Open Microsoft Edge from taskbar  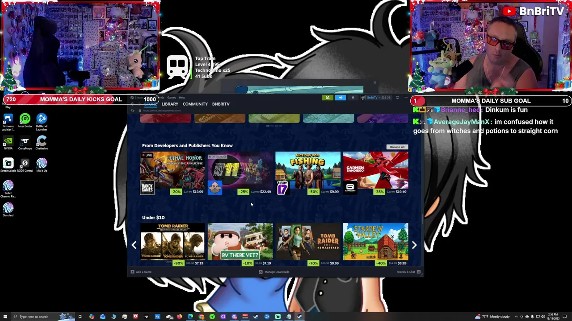(x=190, y=317)
